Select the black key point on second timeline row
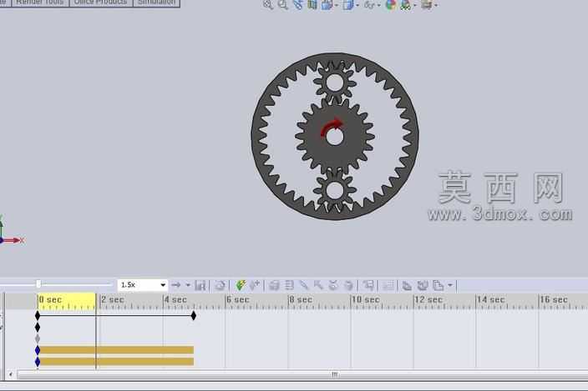Image resolution: width=588 pixels, height=391 pixels. point(38,328)
